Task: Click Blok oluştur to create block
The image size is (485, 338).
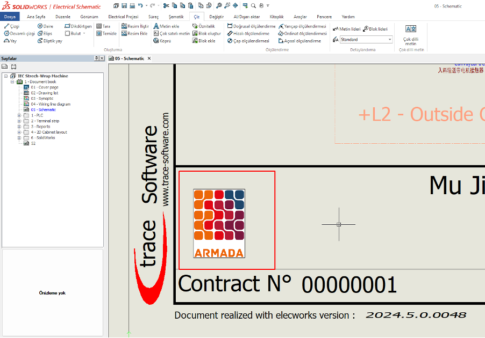Action: click(x=206, y=33)
